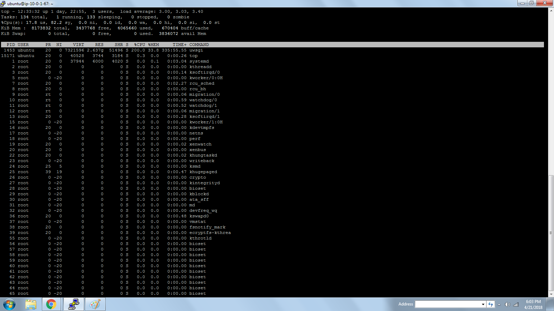Image resolution: width=554 pixels, height=311 pixels.
Task: Click the Show desktop button
Action: click(x=550, y=304)
